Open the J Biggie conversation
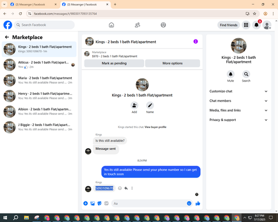 point(39,127)
